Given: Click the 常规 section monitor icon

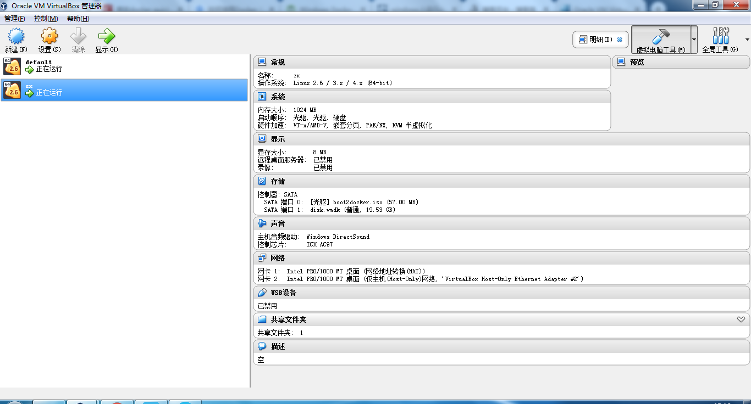Looking at the screenshot, I should [262, 62].
